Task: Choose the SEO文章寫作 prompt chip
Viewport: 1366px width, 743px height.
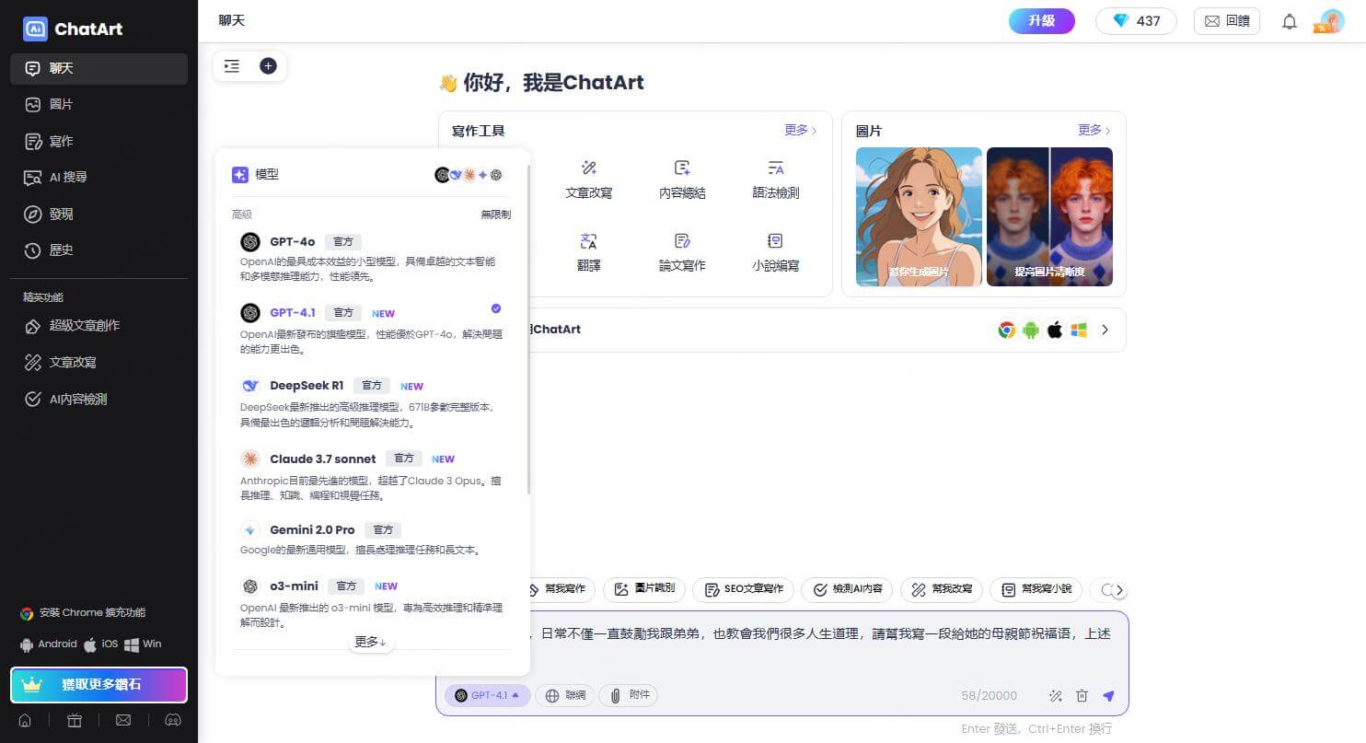Action: 743,589
